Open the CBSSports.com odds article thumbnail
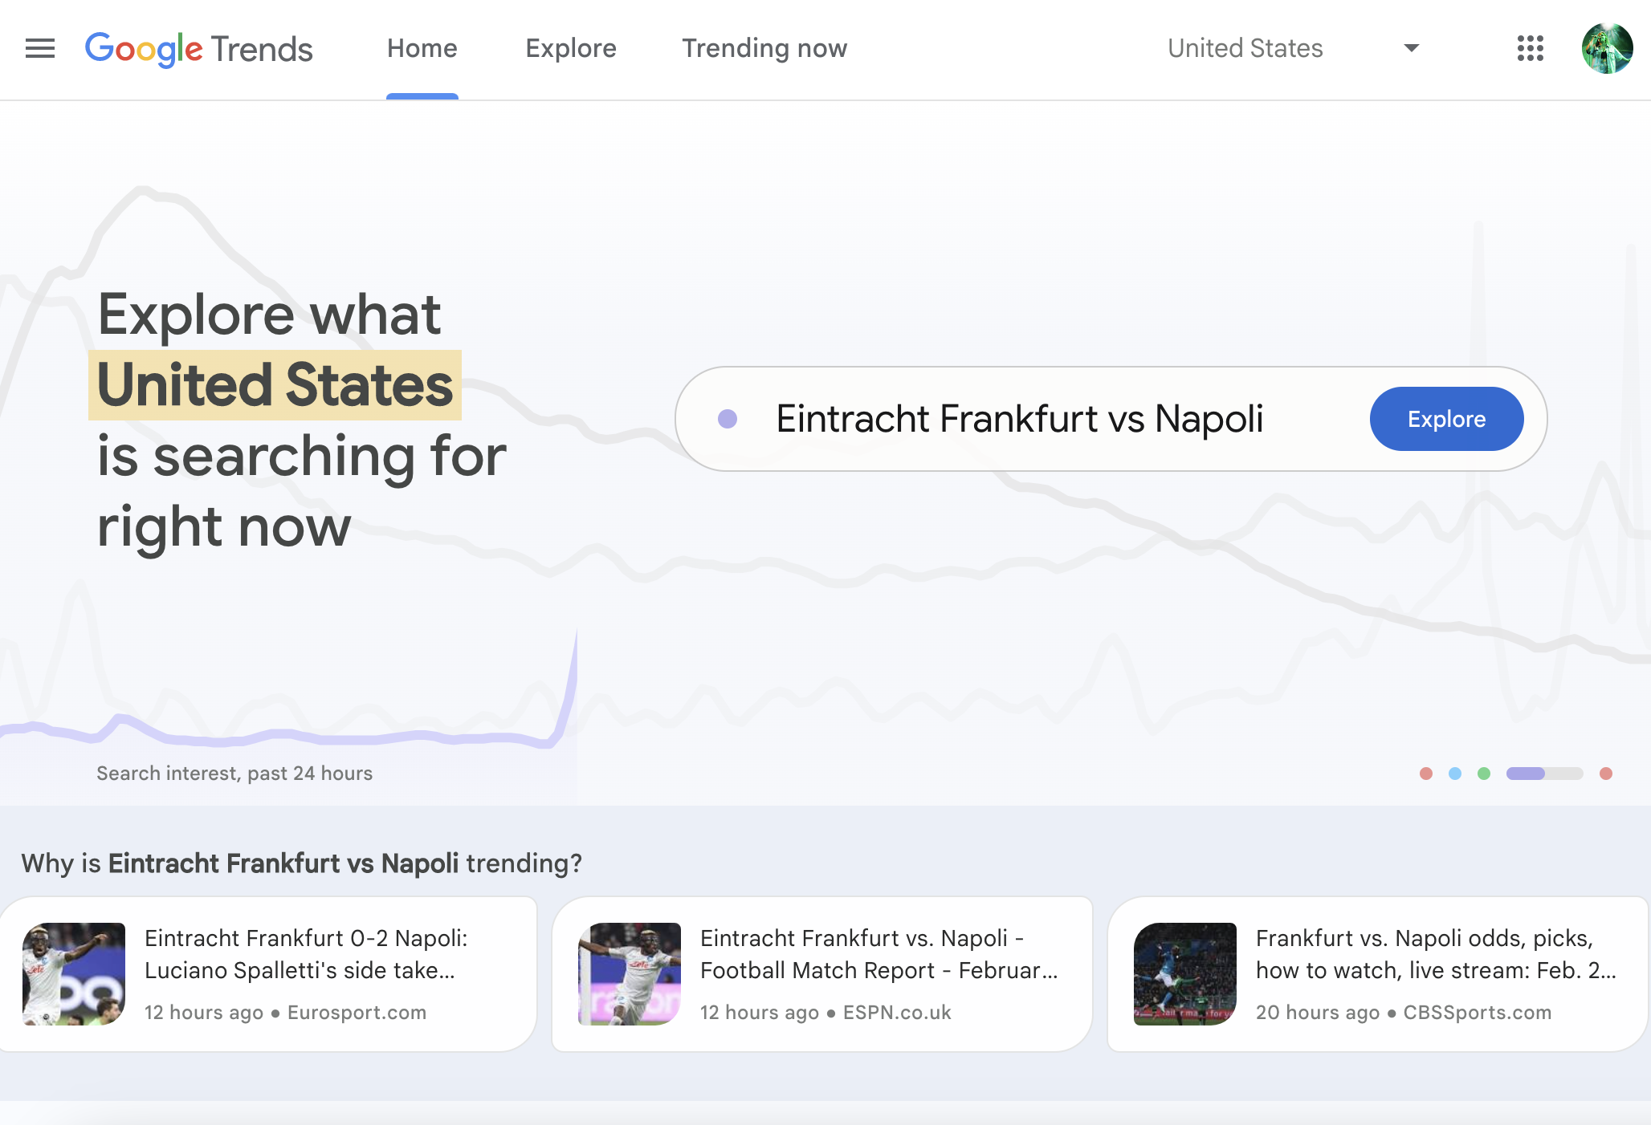The width and height of the screenshot is (1651, 1125). click(1185, 974)
